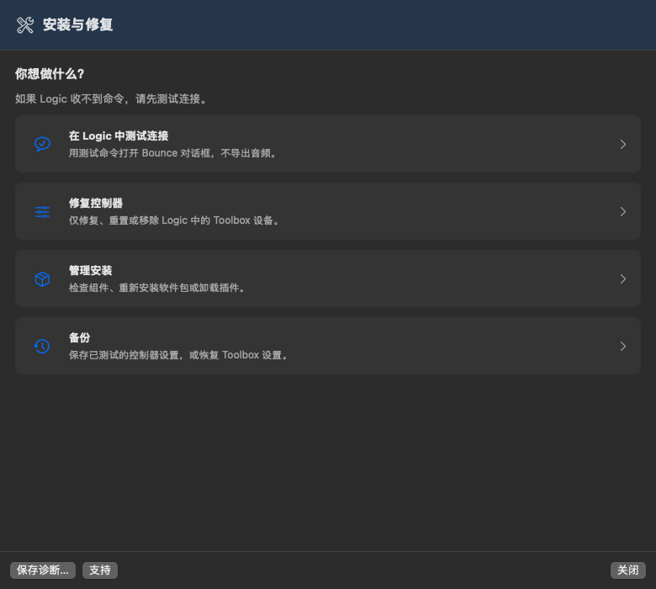
Task: Click the wrench and screwdriver header icon
Action: coord(25,25)
